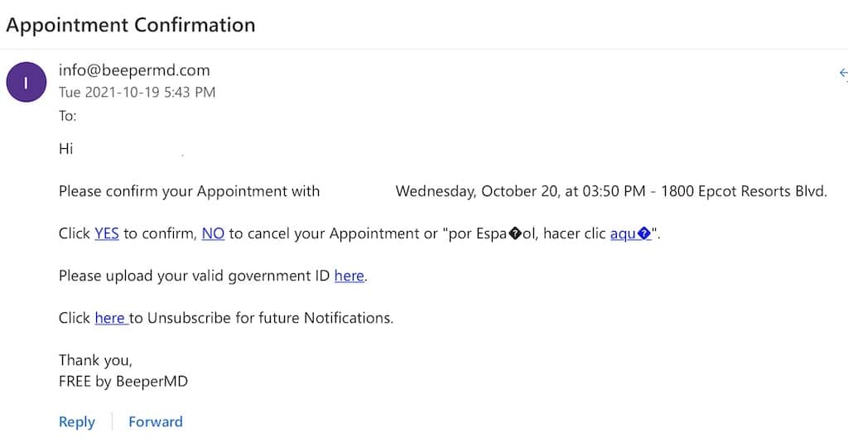Click the reply arrow icon beside header

point(843,73)
